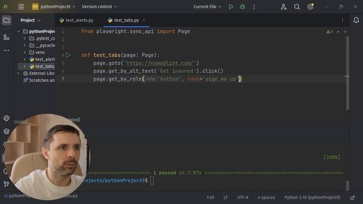Screen dimensions: 363x204
Task: Open Search Everywhere magnifier
Action: click(x=297, y=7)
